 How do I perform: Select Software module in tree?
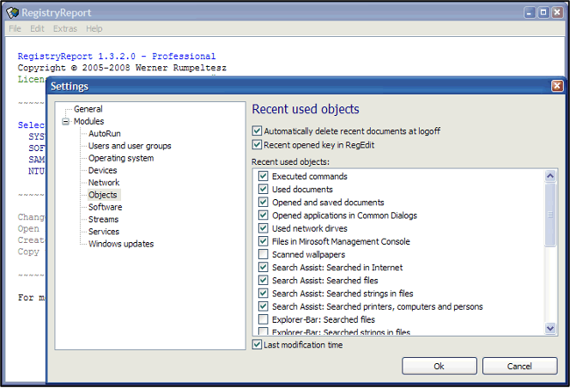(x=105, y=207)
